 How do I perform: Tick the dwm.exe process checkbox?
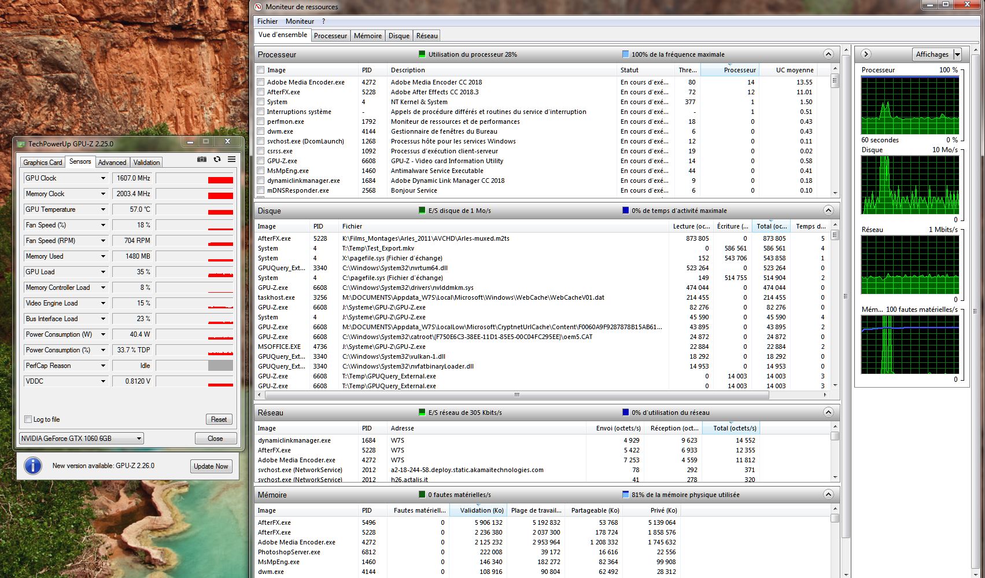click(x=261, y=131)
